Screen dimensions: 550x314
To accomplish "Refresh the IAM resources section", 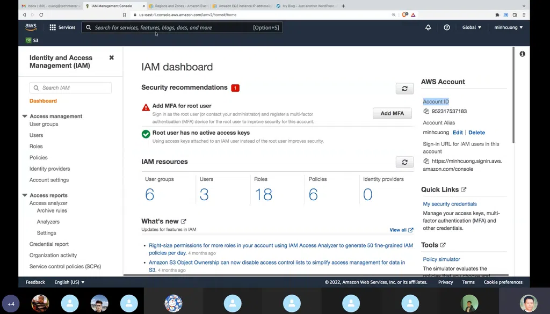I will pos(404,162).
